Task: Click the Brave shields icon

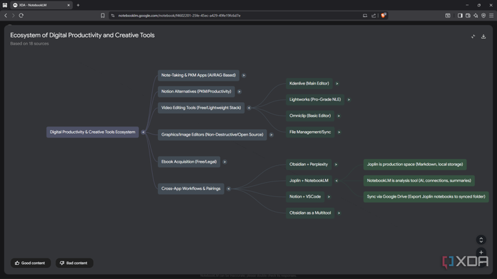Action: tap(383, 15)
